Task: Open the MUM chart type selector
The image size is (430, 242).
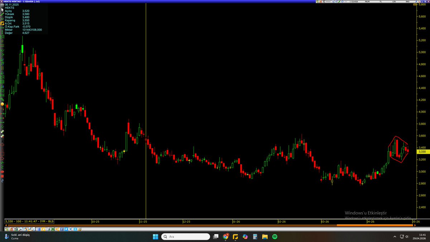Action: pyautogui.click(x=367, y=2)
